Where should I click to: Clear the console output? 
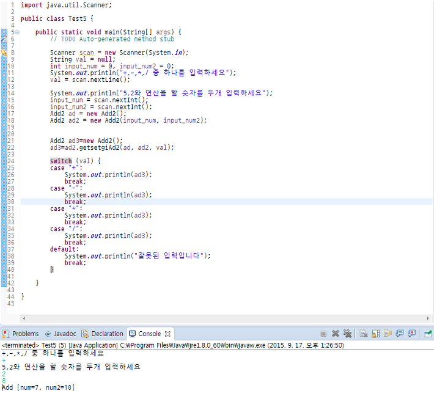pyautogui.click(x=364, y=334)
